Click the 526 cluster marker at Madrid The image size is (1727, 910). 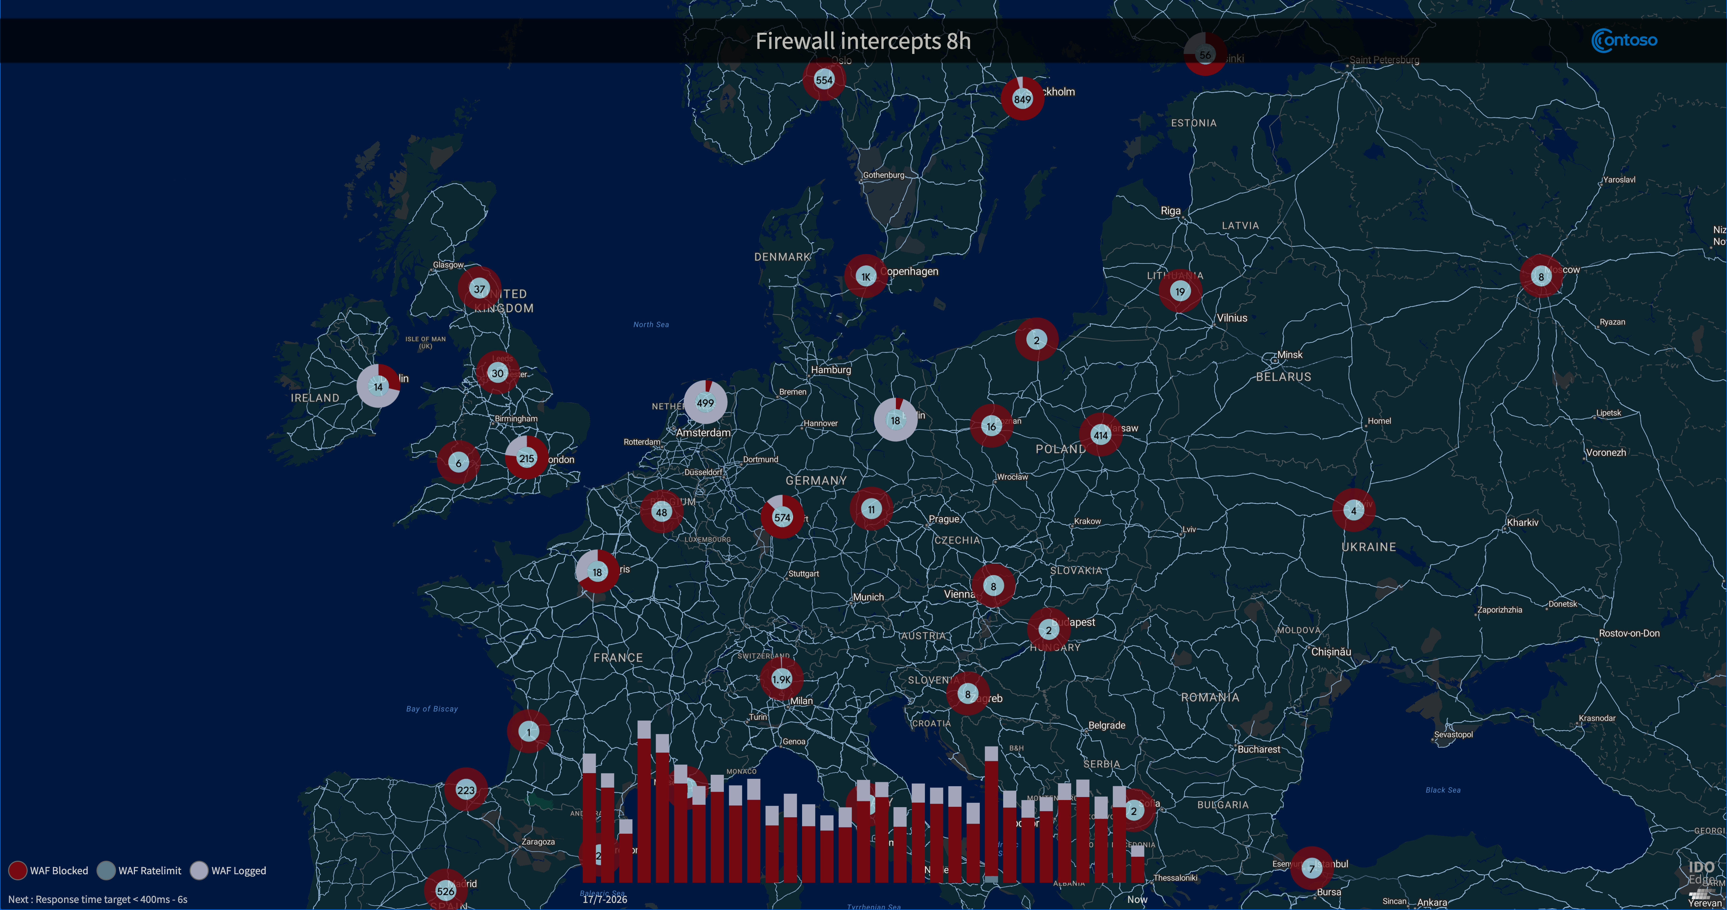446,890
